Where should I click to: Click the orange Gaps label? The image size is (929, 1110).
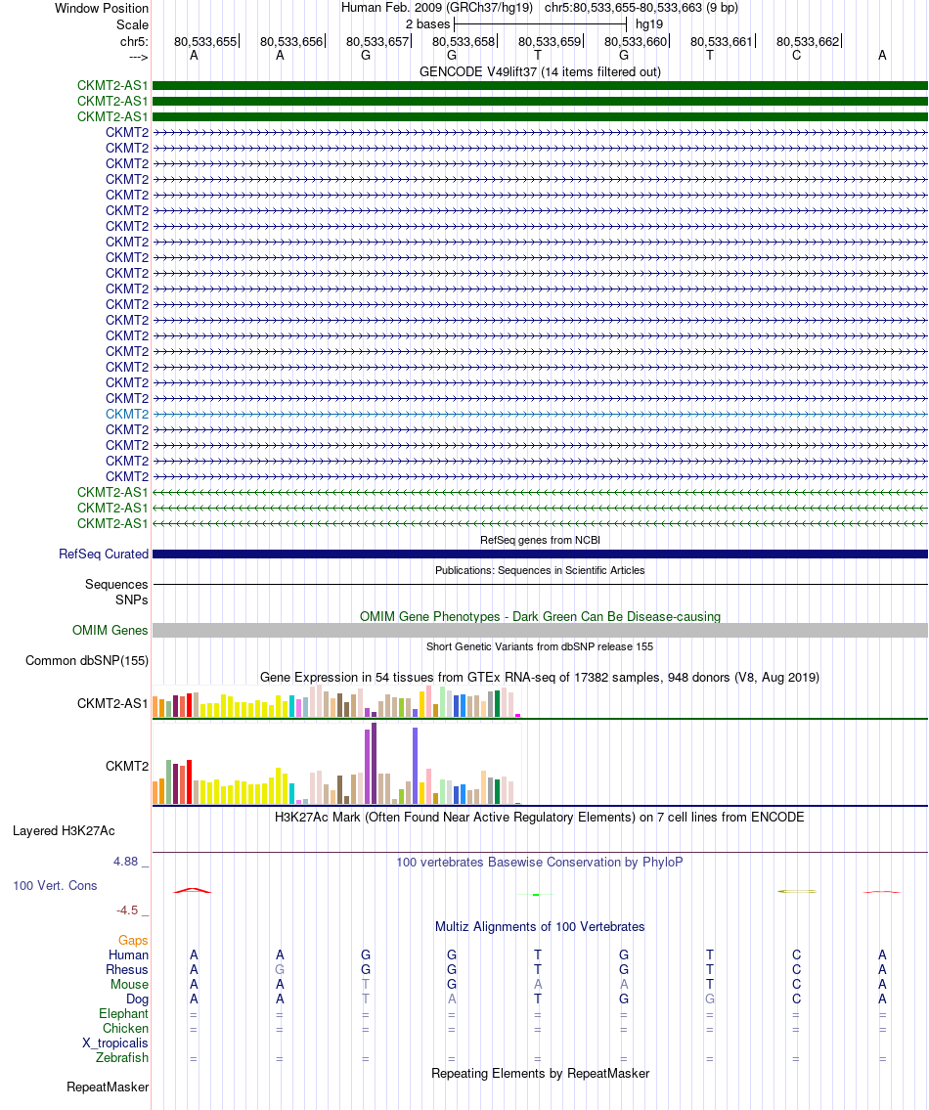click(133, 940)
